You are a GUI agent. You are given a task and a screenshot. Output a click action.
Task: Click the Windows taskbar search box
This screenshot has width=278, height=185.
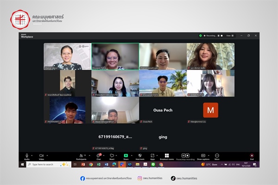click(45, 164)
